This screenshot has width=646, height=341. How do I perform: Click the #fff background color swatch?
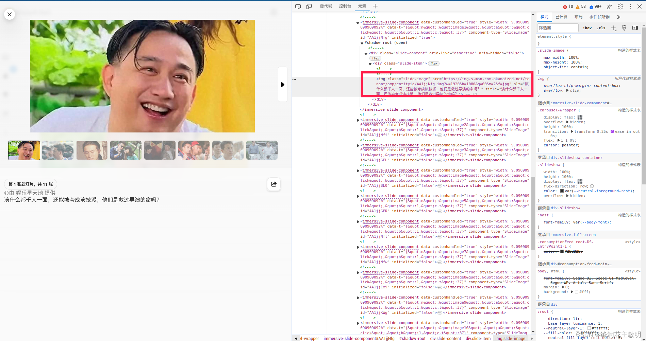pyautogui.click(x=577, y=292)
